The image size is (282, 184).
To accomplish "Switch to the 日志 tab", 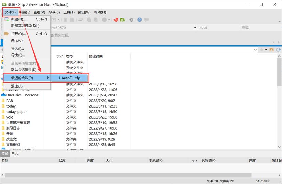I will [x=15, y=154].
